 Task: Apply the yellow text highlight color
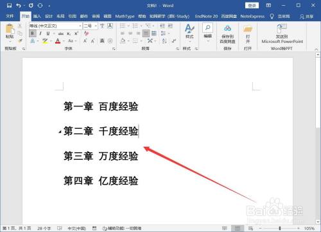(x=45, y=41)
